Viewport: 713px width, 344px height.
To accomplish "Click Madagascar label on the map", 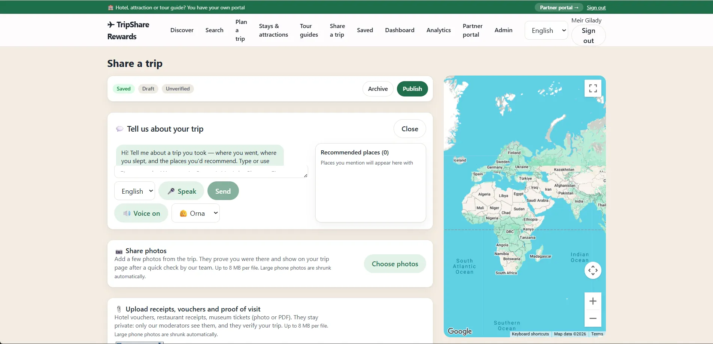I will tap(540, 256).
